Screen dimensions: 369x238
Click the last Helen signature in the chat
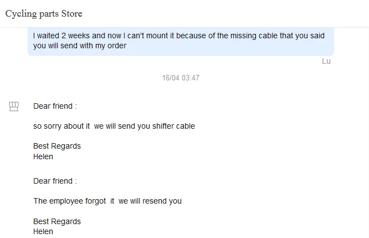point(43,231)
